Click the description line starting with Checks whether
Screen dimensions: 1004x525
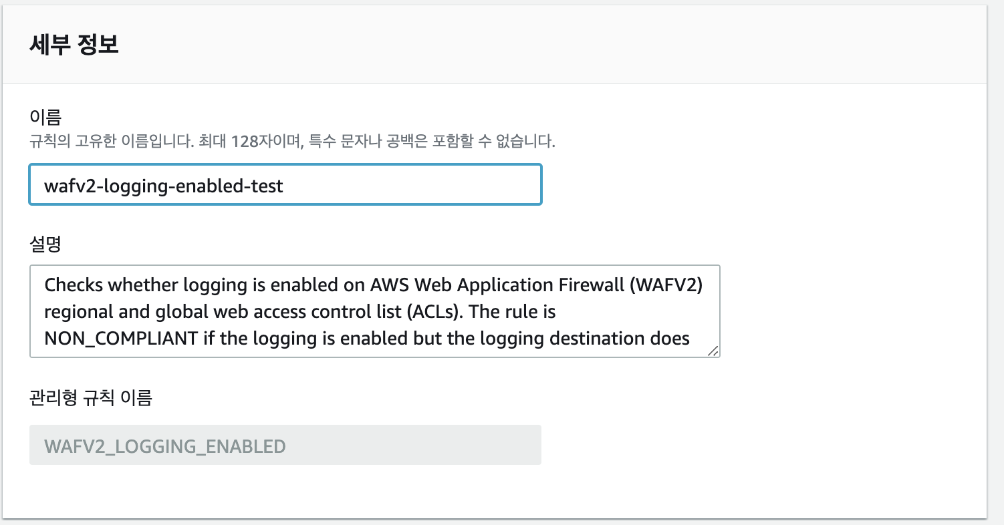point(201,285)
